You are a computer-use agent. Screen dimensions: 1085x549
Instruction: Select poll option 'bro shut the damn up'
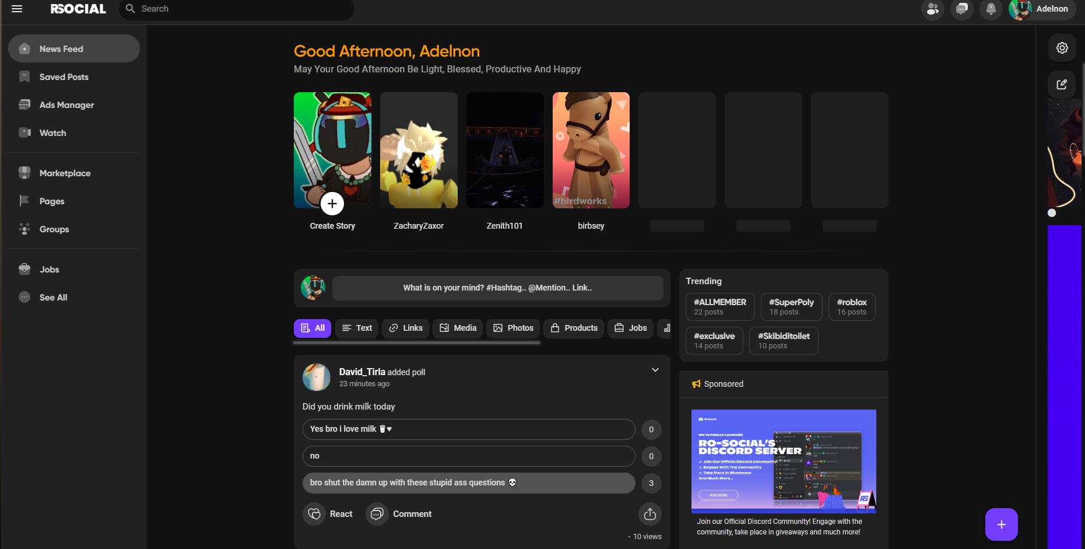click(468, 483)
